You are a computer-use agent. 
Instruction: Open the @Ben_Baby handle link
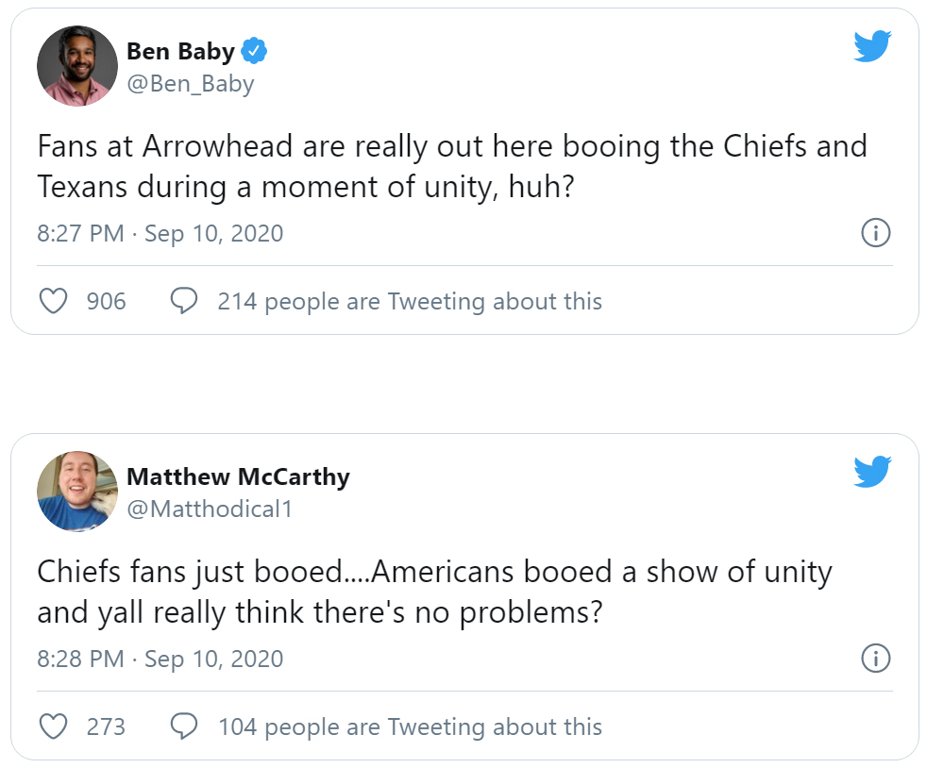pos(191,83)
